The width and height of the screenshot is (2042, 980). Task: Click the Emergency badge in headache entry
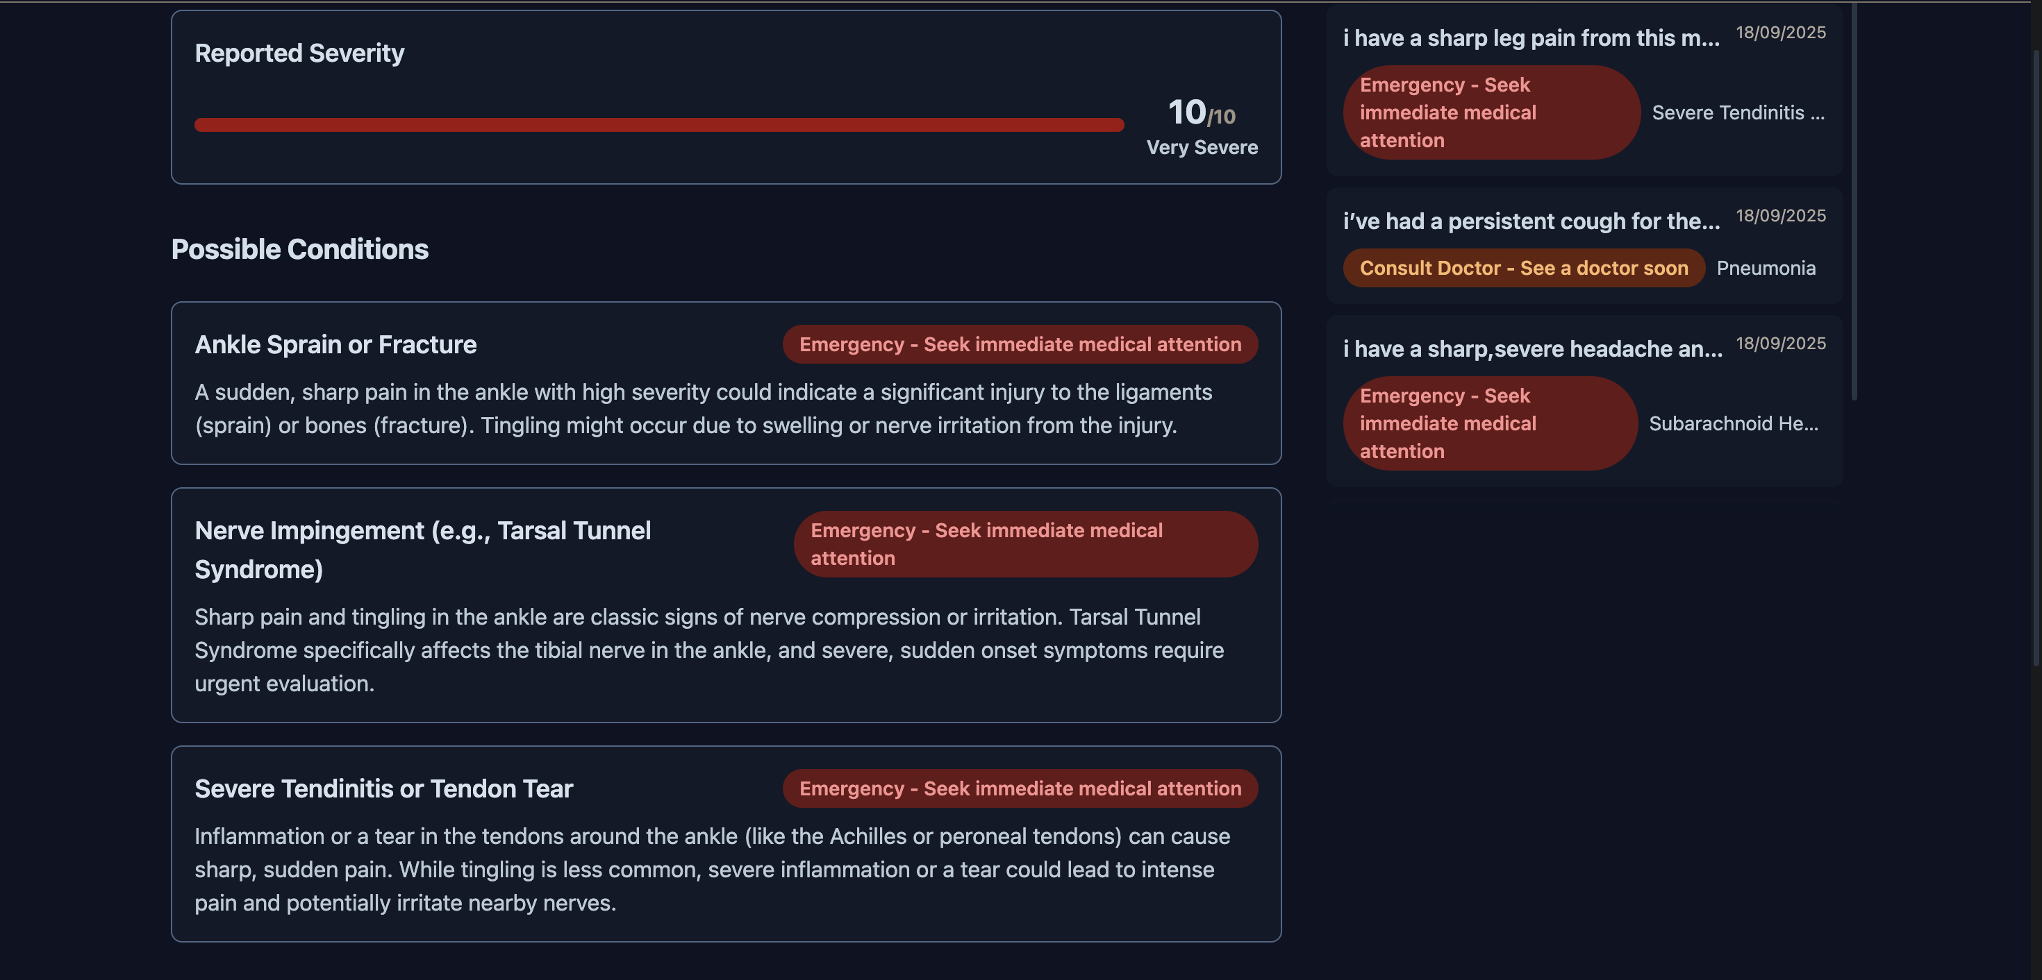(1490, 424)
